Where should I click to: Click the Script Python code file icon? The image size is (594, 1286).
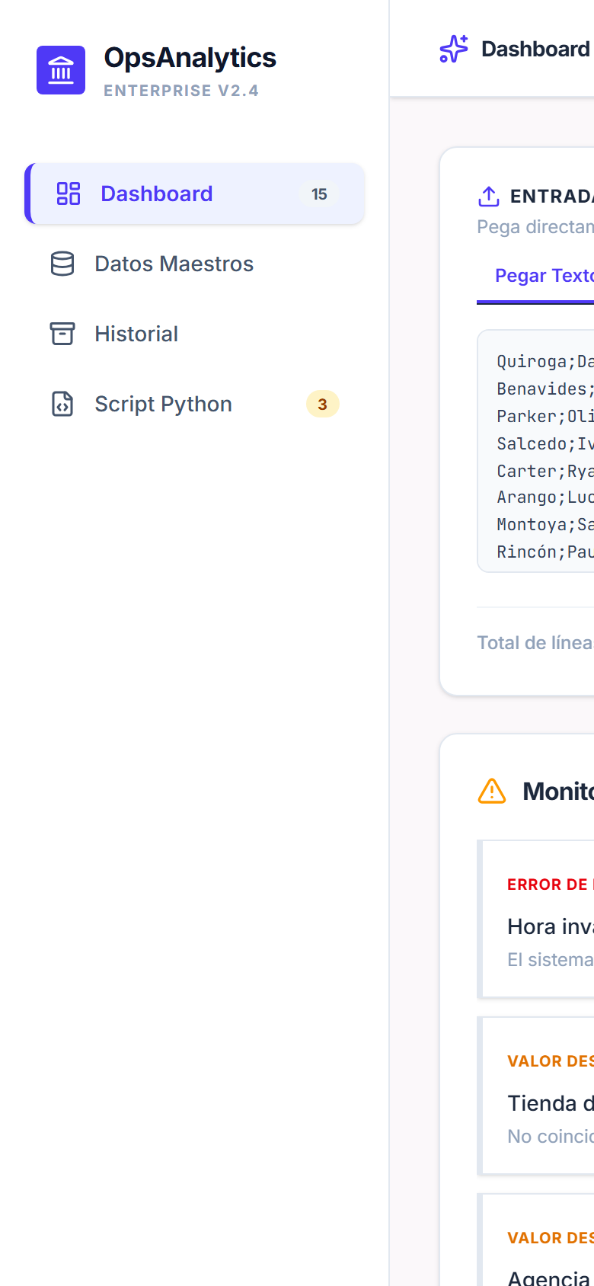click(62, 404)
